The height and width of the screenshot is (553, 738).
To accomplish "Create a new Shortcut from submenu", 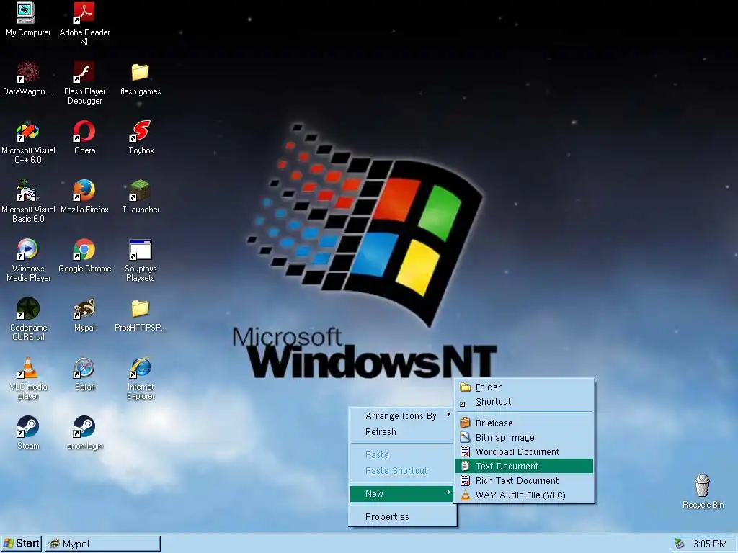I will (525, 402).
